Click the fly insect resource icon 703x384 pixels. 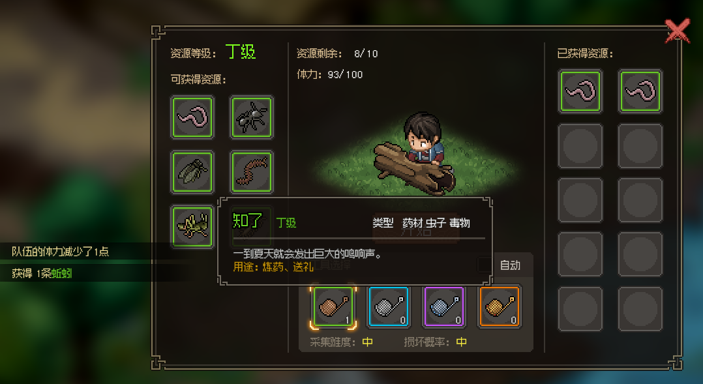(192, 172)
